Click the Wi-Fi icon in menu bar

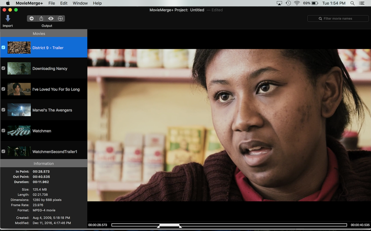coord(297,3)
